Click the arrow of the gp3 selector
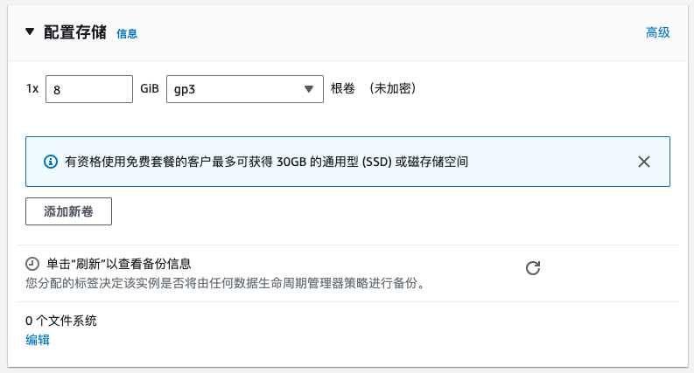The height and width of the screenshot is (373, 694). (309, 89)
